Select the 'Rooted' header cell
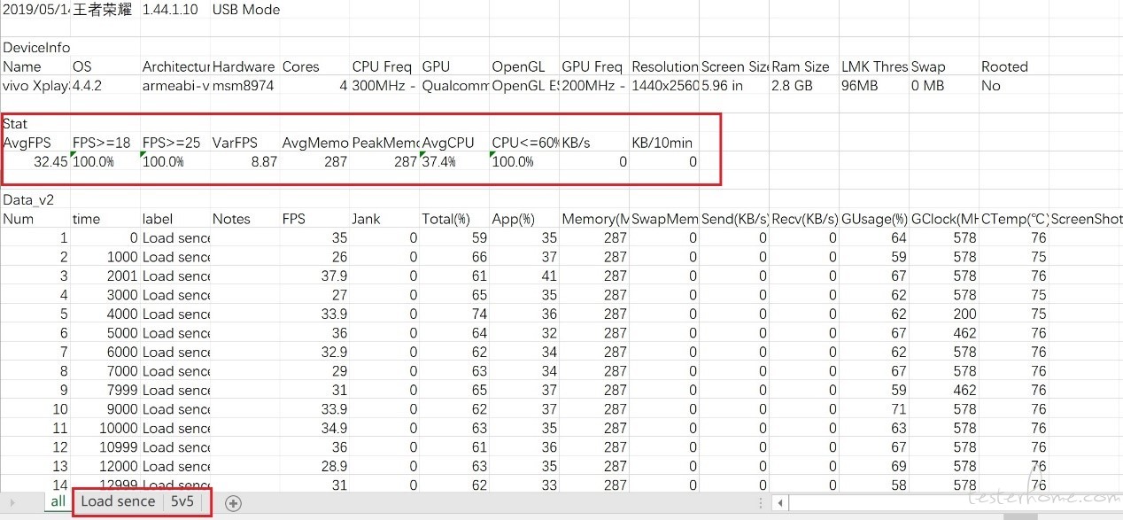Screen dimensions: 1123x520 pyautogui.click(x=1015, y=66)
